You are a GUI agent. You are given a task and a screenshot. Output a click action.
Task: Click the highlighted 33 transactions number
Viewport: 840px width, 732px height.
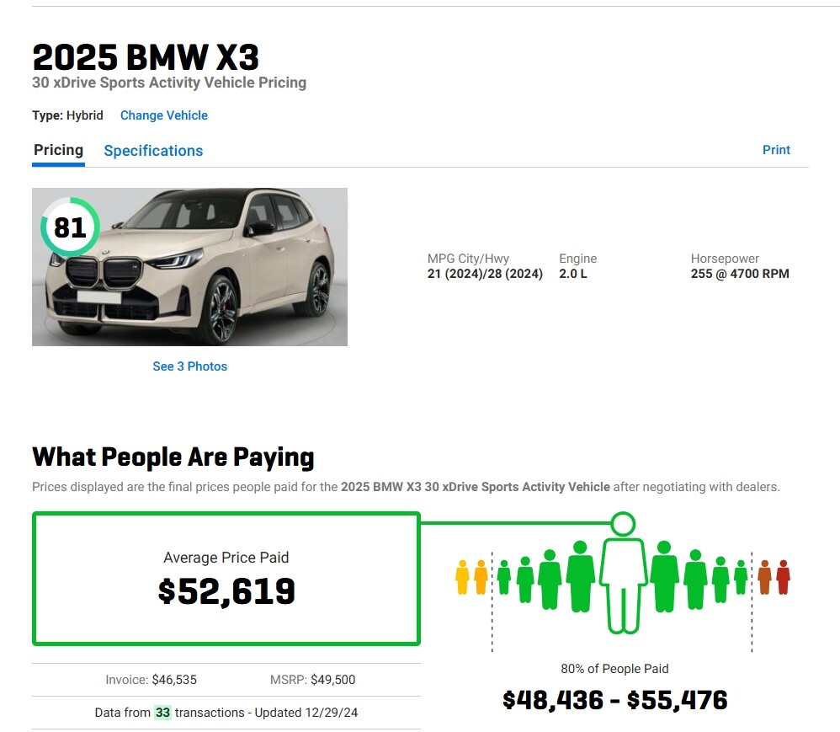click(x=162, y=713)
